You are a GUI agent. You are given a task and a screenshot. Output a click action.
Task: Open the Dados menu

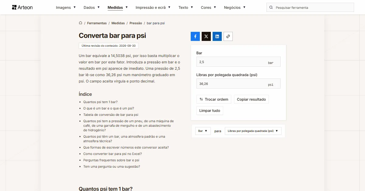[x=92, y=8]
